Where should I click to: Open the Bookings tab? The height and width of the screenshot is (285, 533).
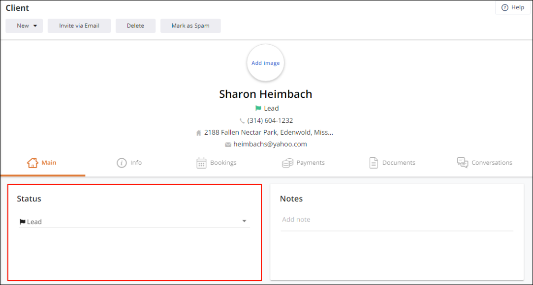(217, 163)
